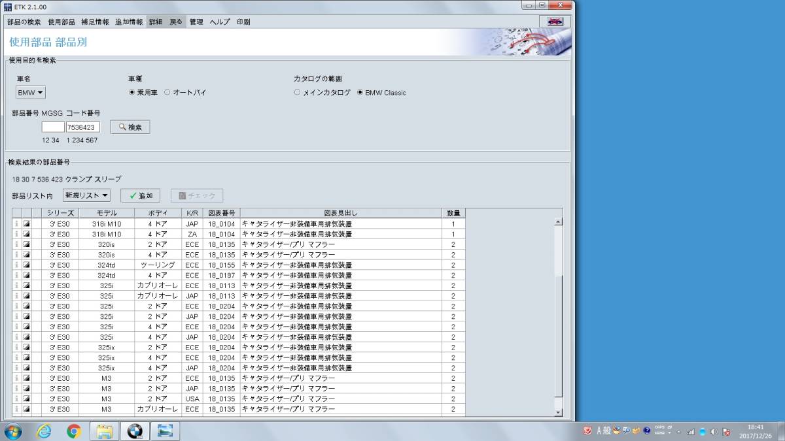Open 詳細 menu

coord(156,22)
